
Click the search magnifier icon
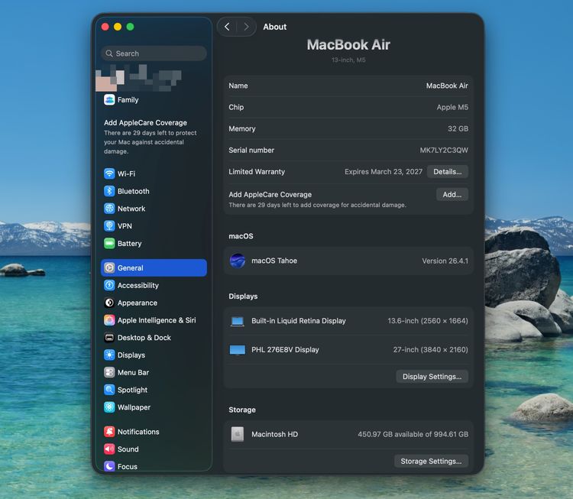coord(109,53)
